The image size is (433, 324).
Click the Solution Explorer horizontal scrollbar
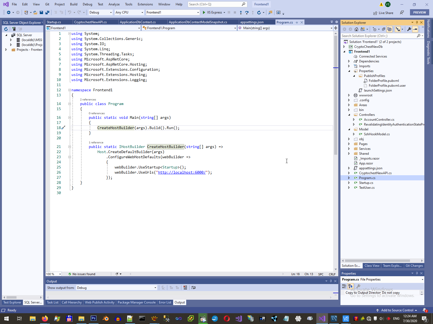(377, 261)
